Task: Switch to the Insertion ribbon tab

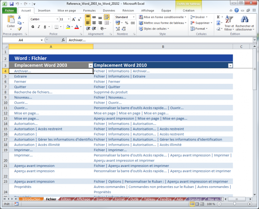Action: click(44, 11)
